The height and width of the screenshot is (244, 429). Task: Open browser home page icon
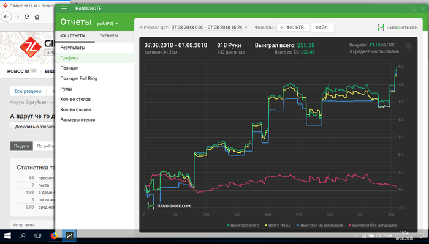pos(37,17)
